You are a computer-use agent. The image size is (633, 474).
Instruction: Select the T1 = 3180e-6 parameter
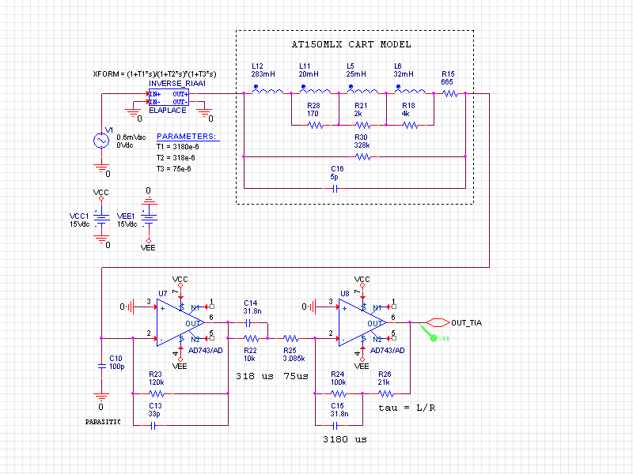click(177, 147)
